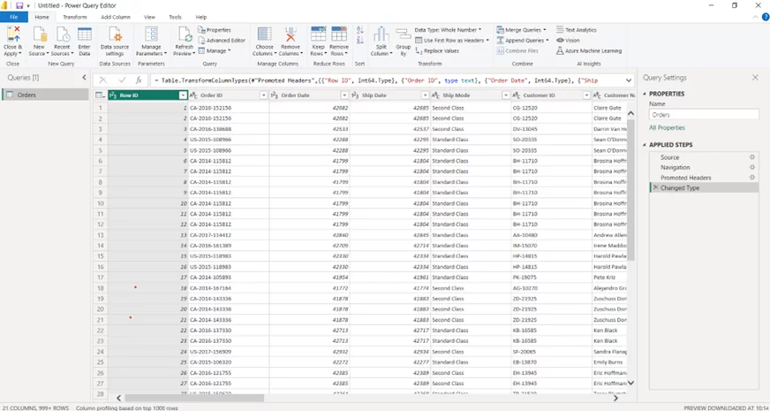The height and width of the screenshot is (411, 770).
Task: Click the Remove Columns icon
Action: pyautogui.click(x=291, y=34)
